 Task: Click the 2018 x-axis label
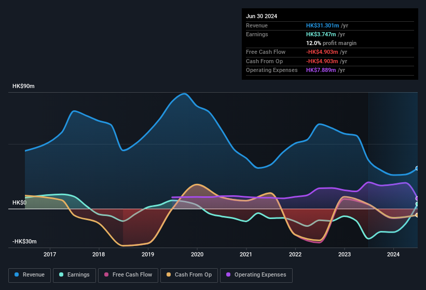point(99,254)
